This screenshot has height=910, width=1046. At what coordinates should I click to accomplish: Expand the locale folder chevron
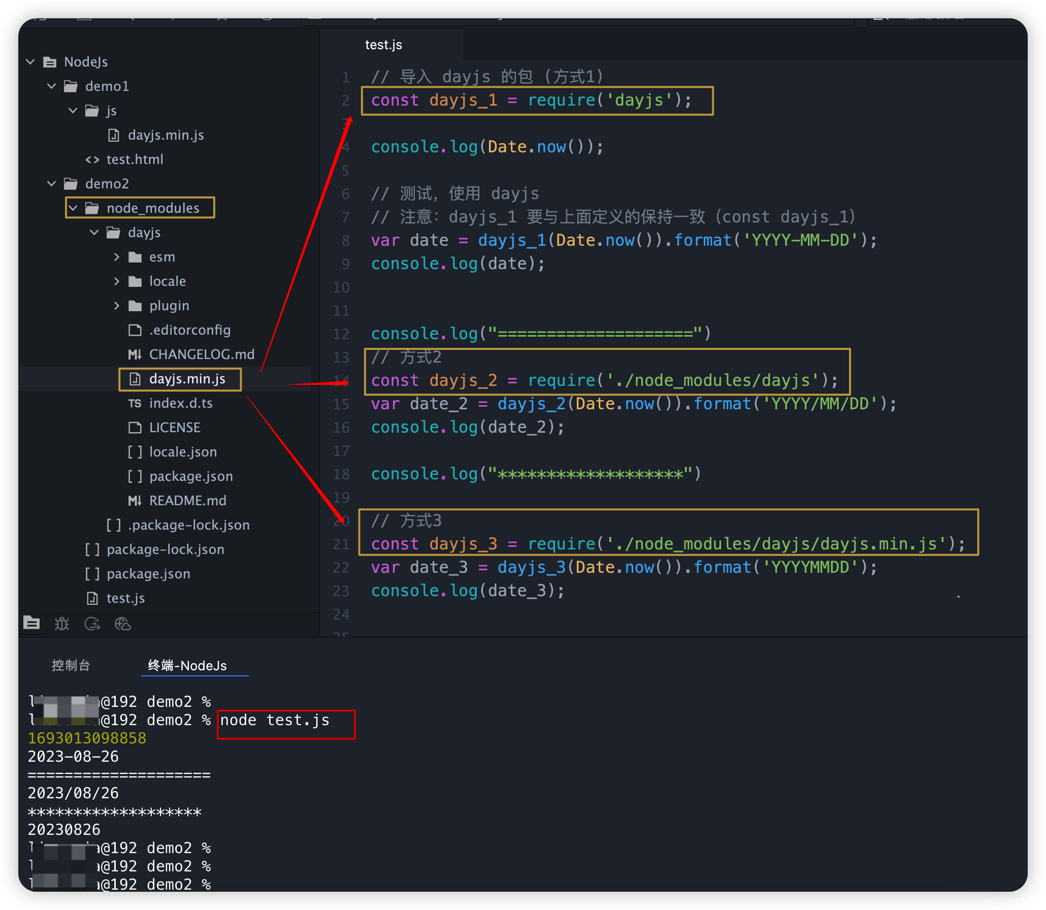coord(117,281)
